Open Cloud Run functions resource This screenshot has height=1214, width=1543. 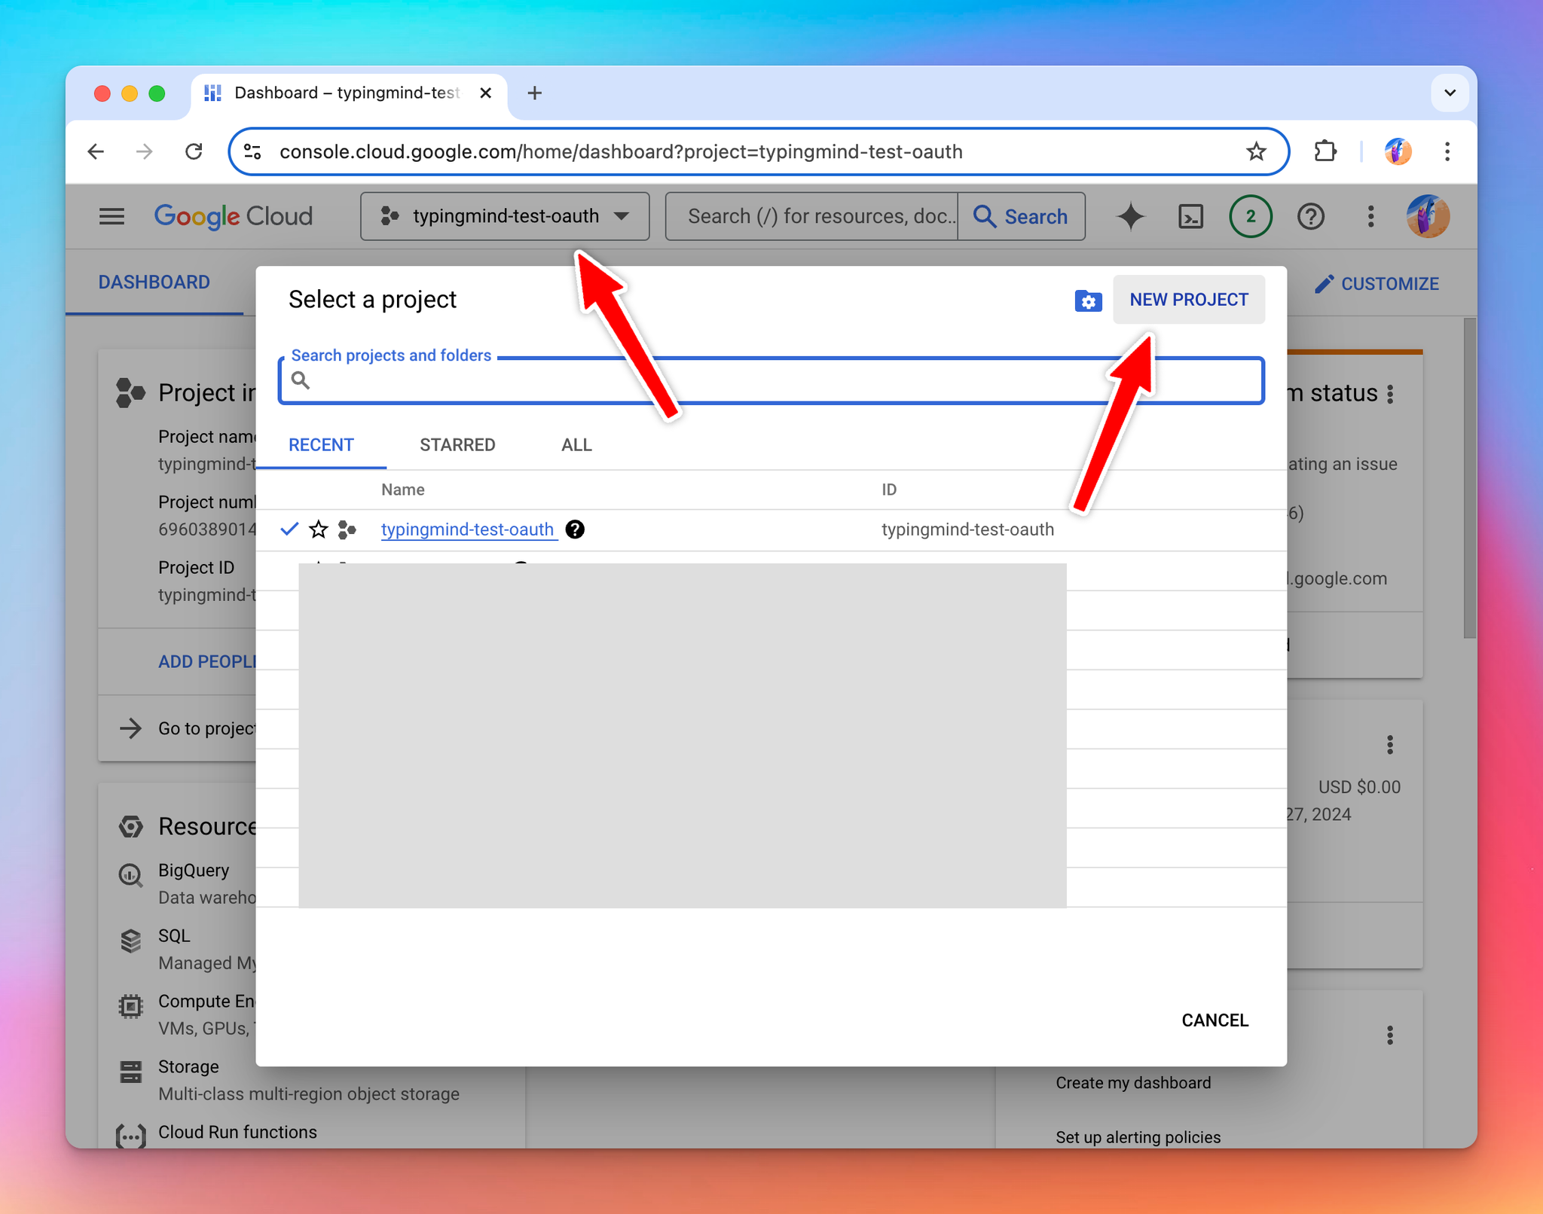tap(237, 1132)
